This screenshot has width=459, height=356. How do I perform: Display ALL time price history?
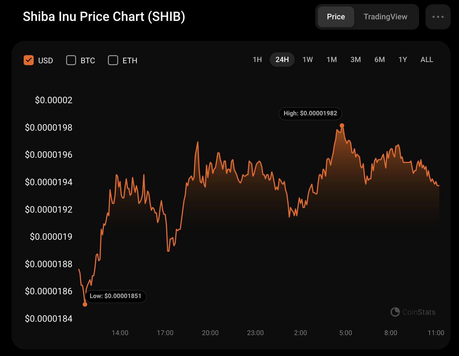click(x=427, y=60)
